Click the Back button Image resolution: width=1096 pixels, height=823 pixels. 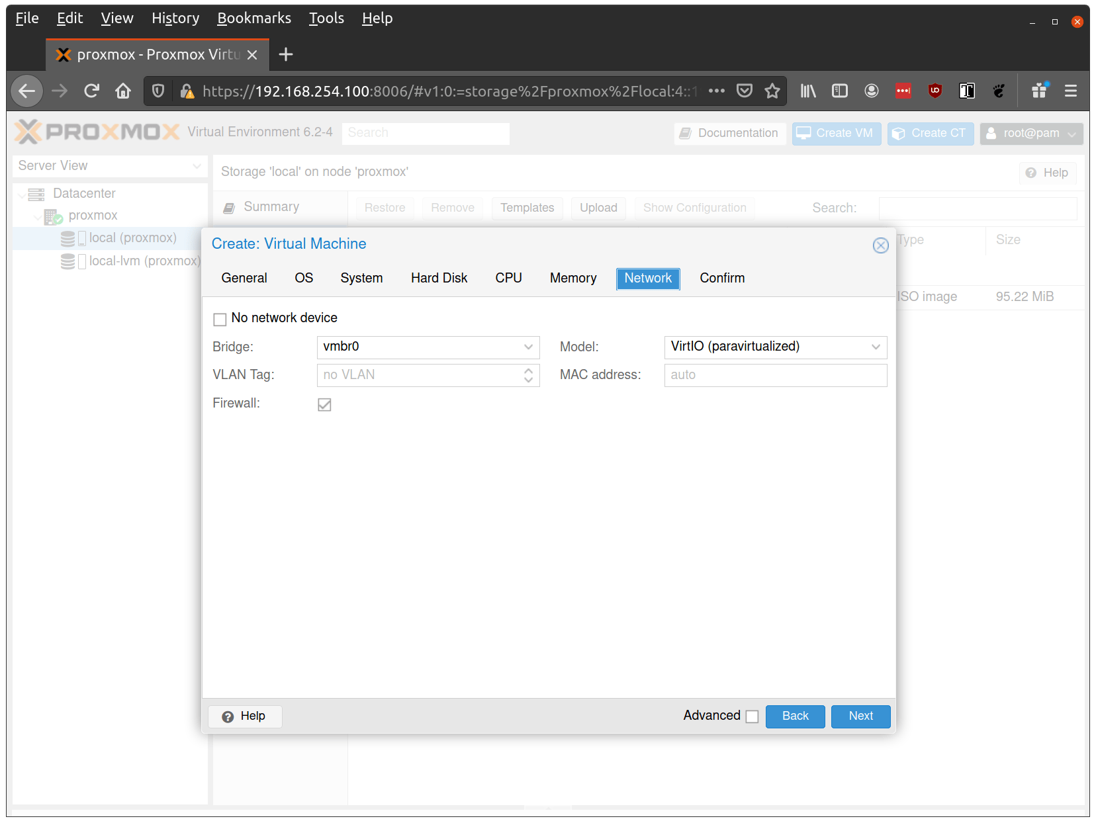[x=795, y=716]
